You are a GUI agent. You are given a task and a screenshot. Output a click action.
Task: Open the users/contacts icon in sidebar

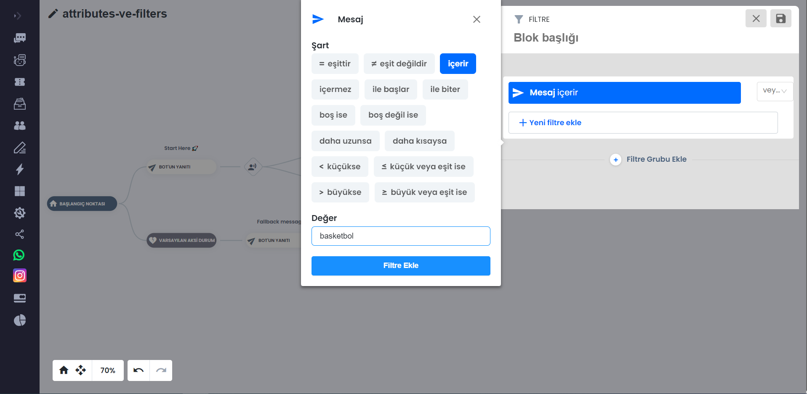(x=20, y=126)
